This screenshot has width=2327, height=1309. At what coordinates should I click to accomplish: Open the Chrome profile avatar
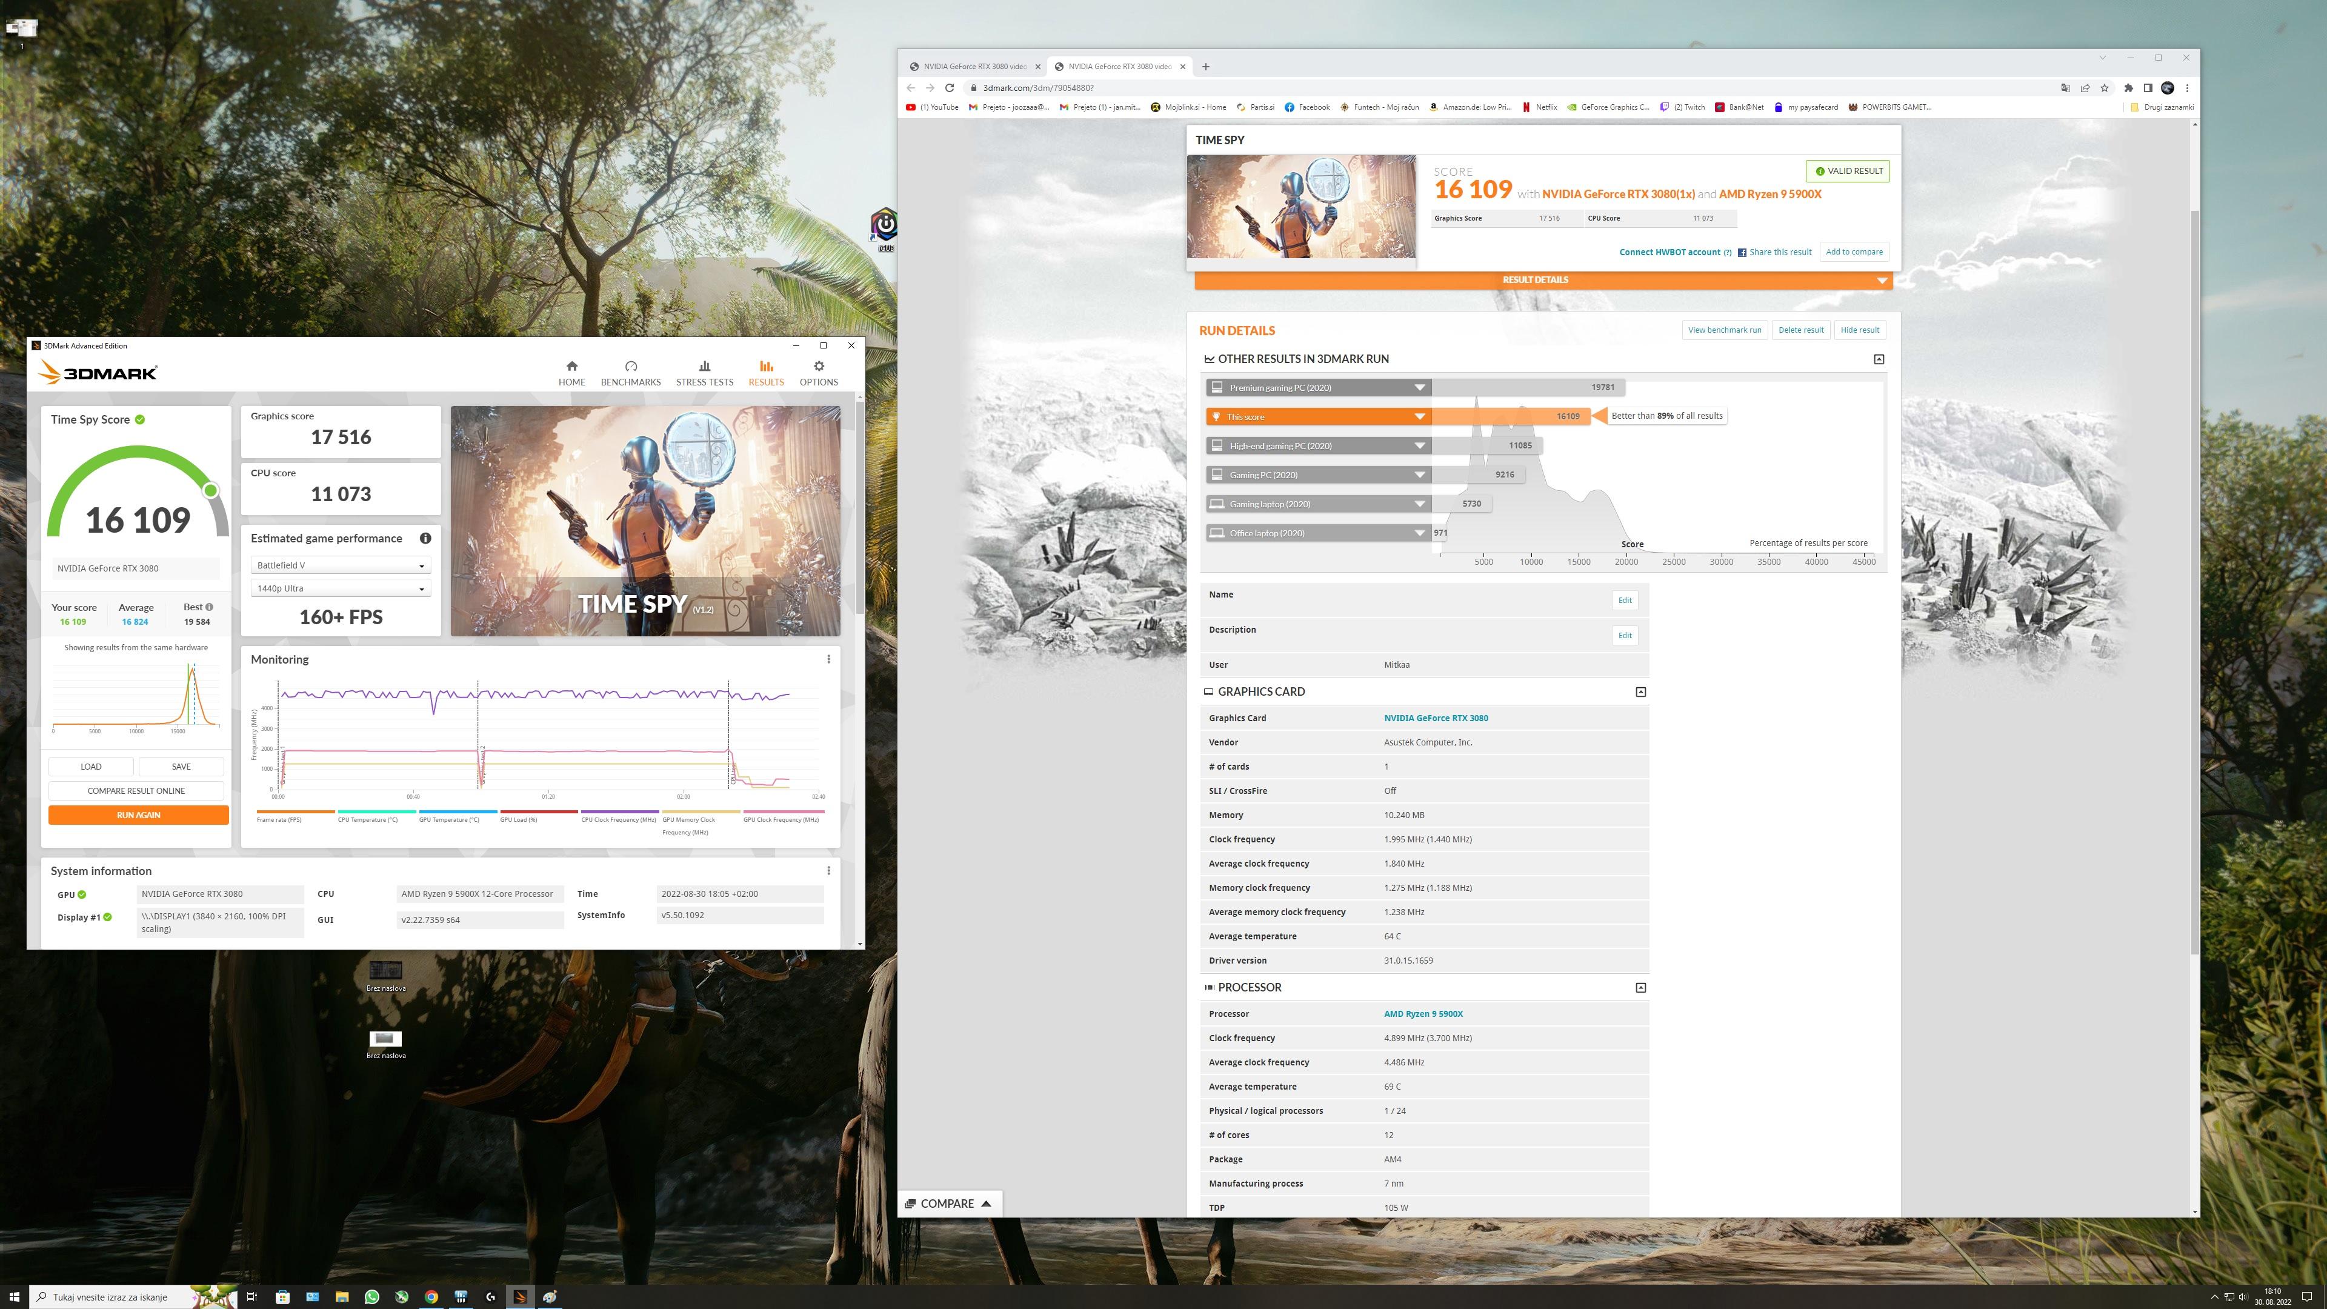[x=2167, y=88]
